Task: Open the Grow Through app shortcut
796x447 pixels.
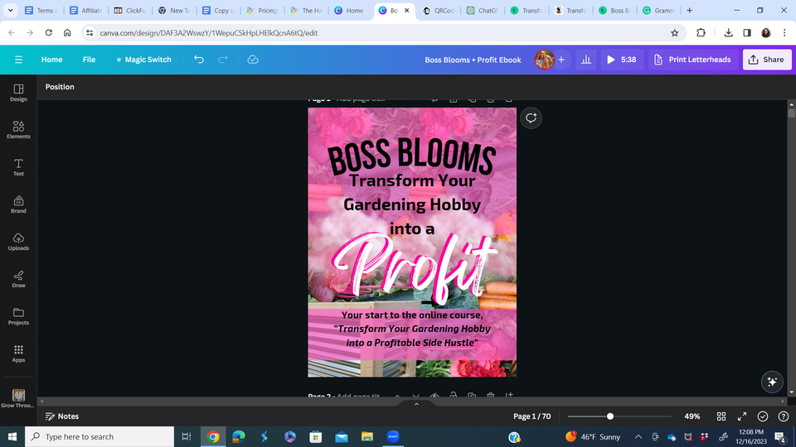Action: coord(18,398)
